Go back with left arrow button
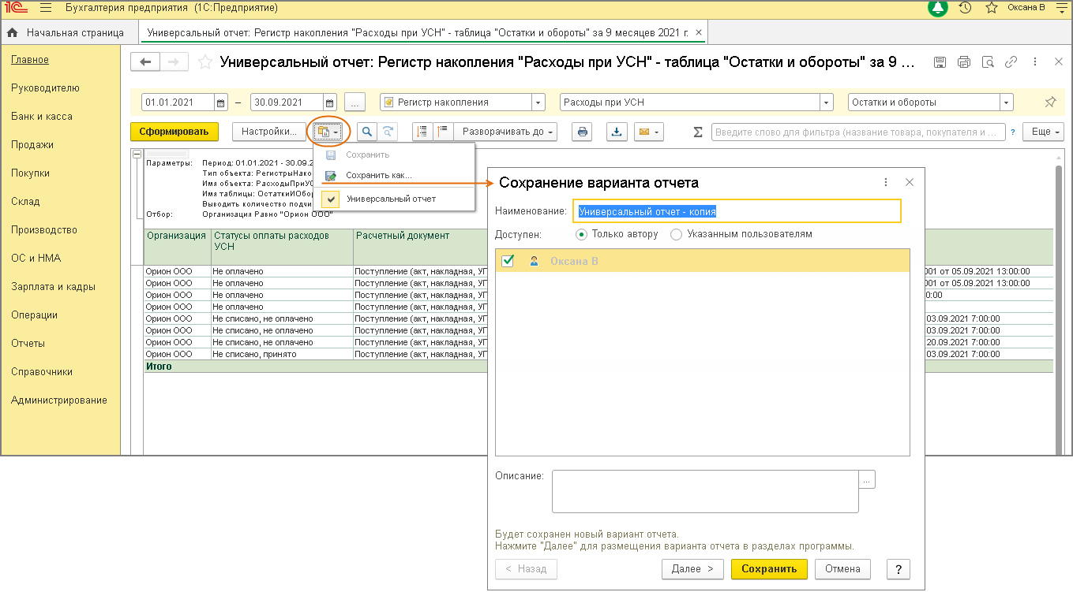This screenshot has width=1073, height=592. [145, 62]
